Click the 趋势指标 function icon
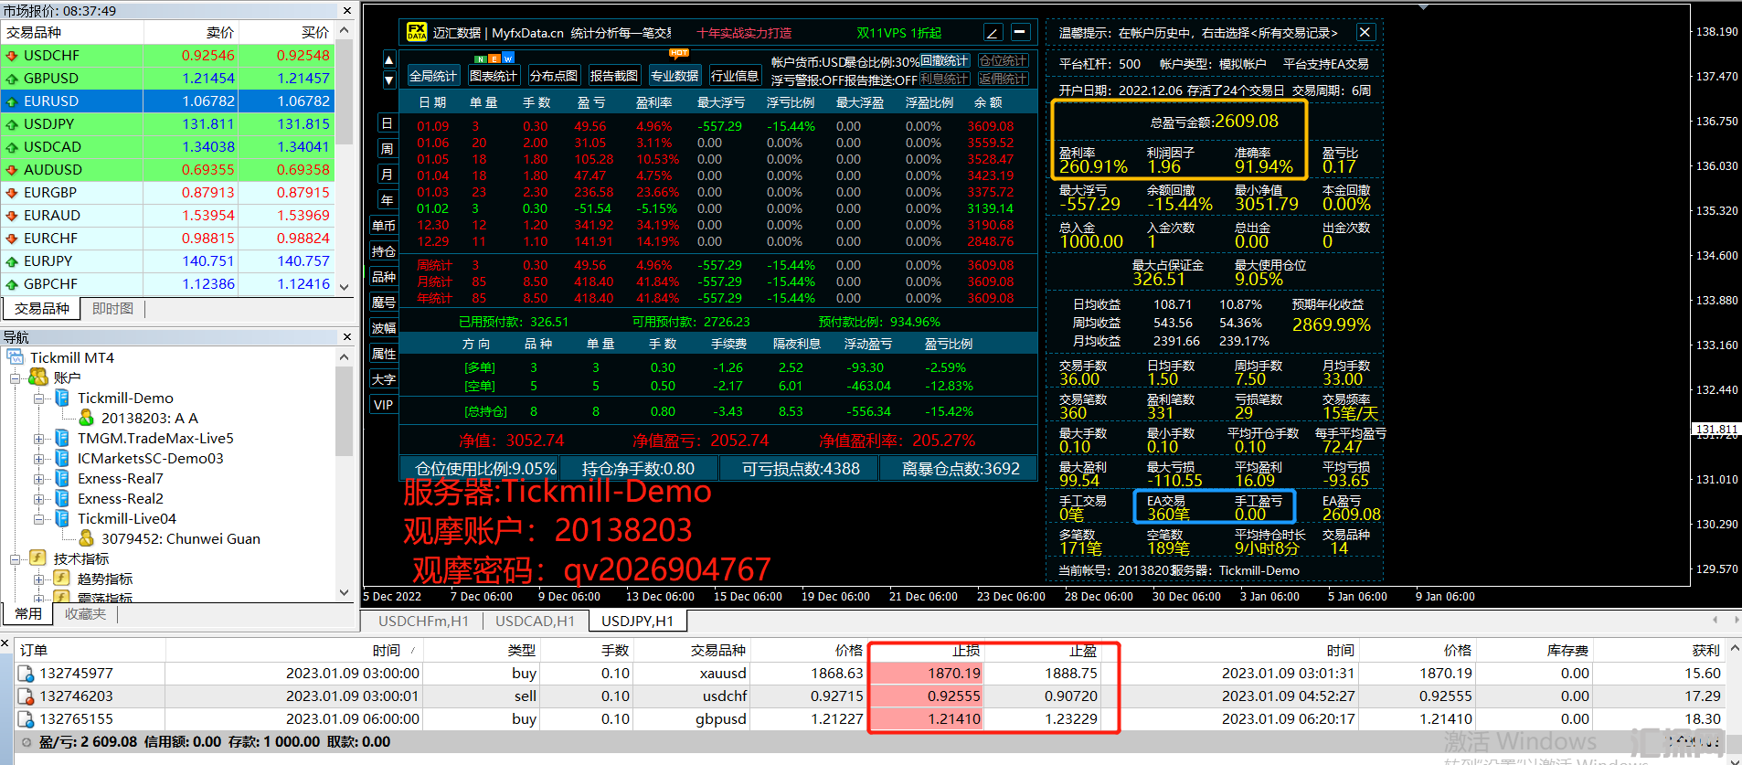Screen dimensions: 1742x765 tap(62, 579)
